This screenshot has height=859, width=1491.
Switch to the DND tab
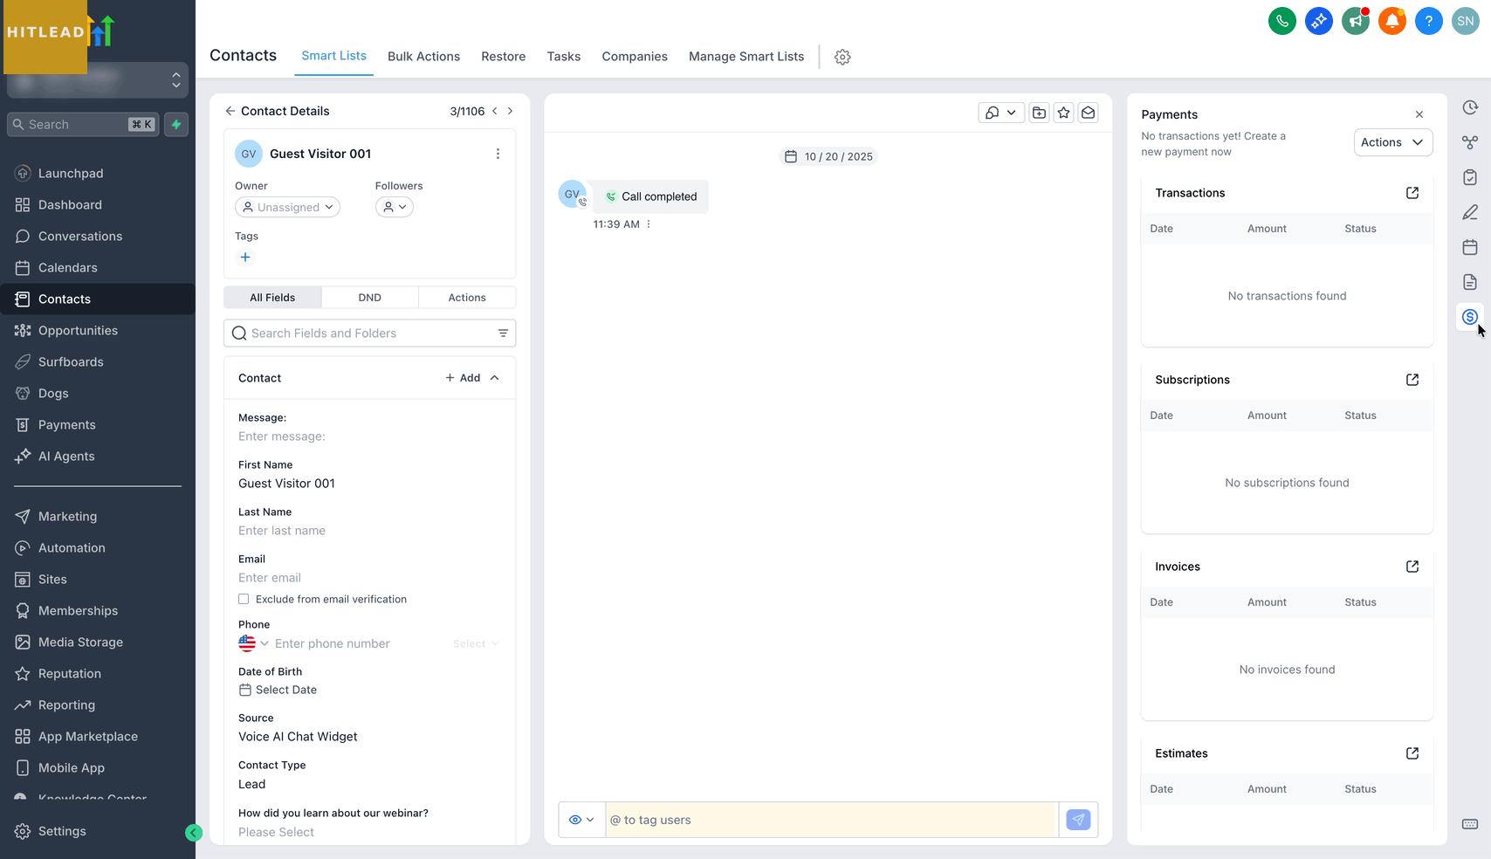(369, 298)
